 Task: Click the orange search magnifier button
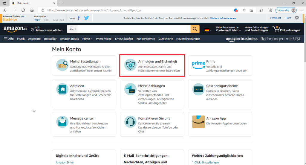point(195,29)
